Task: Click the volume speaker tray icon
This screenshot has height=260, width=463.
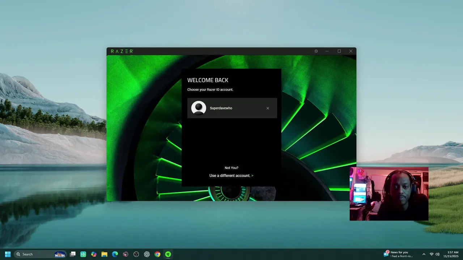Action: pyautogui.click(x=437, y=254)
